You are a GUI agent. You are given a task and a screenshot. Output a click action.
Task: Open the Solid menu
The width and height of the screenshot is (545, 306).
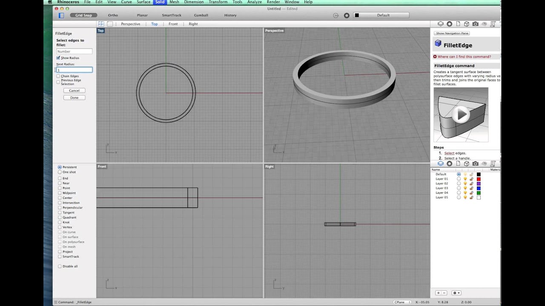(x=160, y=2)
